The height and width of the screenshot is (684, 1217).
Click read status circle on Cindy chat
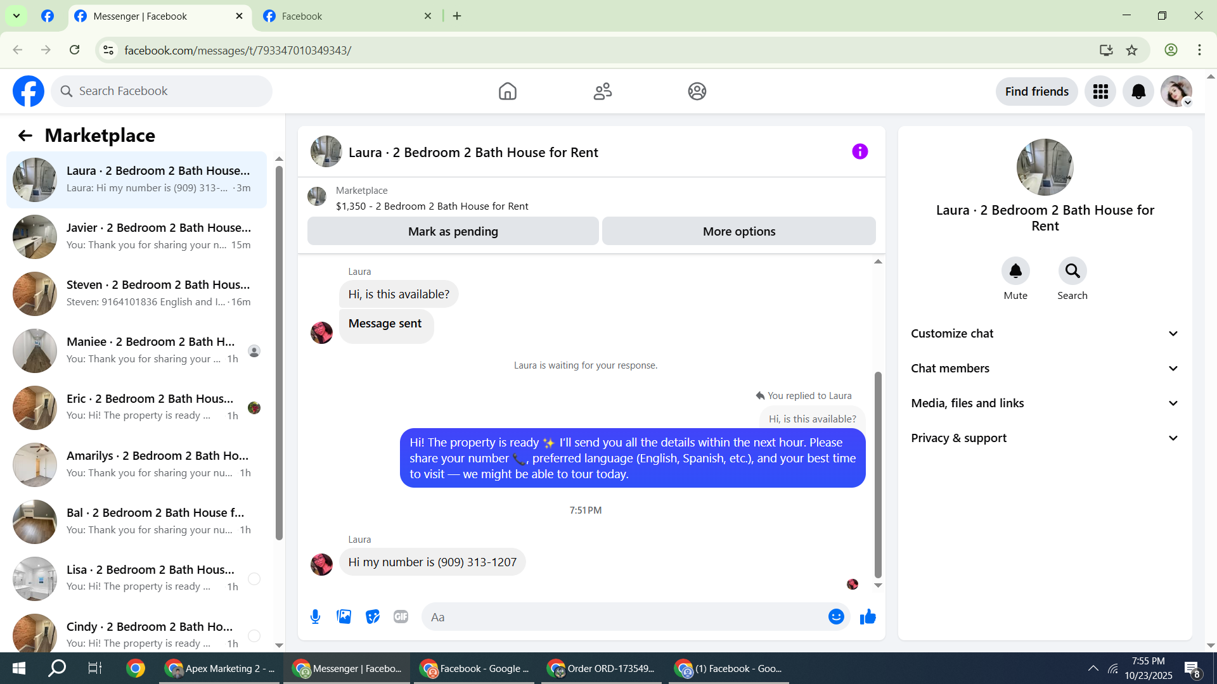254,636
